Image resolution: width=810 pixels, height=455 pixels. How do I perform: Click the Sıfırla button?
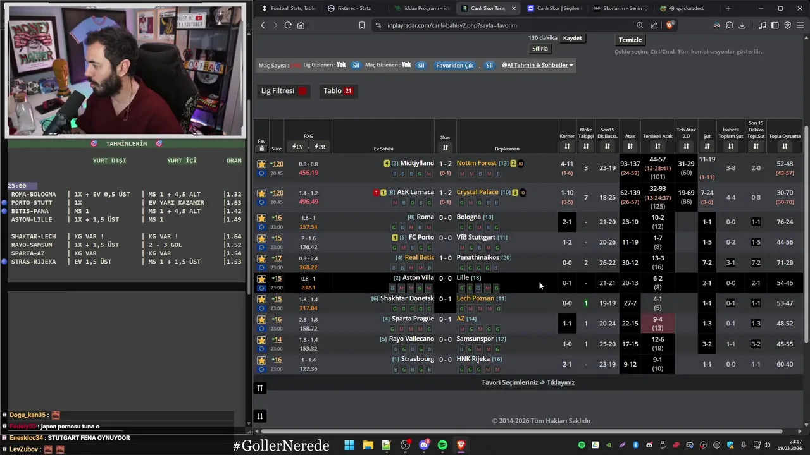pos(540,49)
